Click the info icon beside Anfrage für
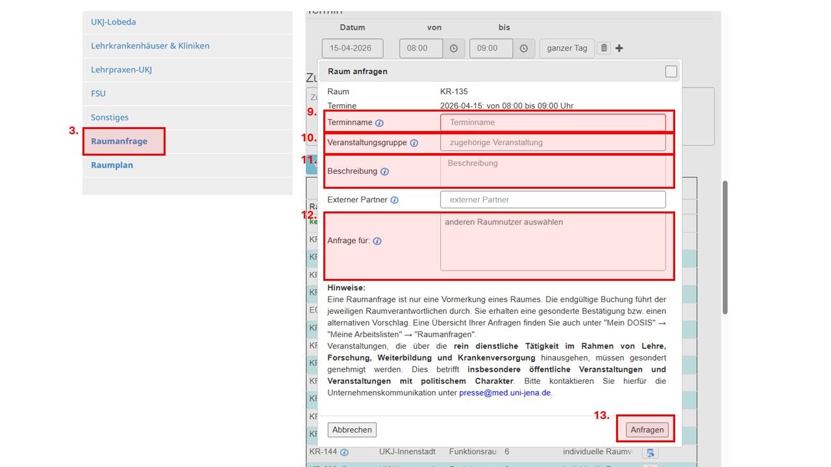The image size is (831, 467). pos(377,241)
